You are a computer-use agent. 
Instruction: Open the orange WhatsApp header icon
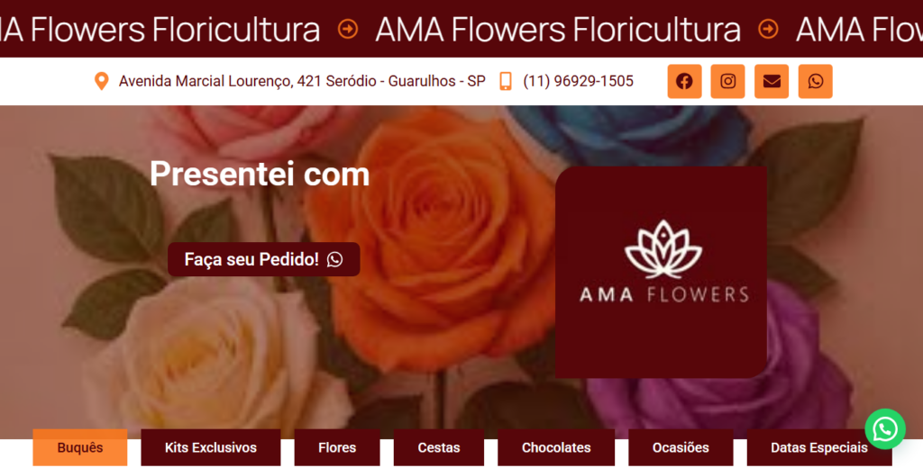tap(815, 81)
